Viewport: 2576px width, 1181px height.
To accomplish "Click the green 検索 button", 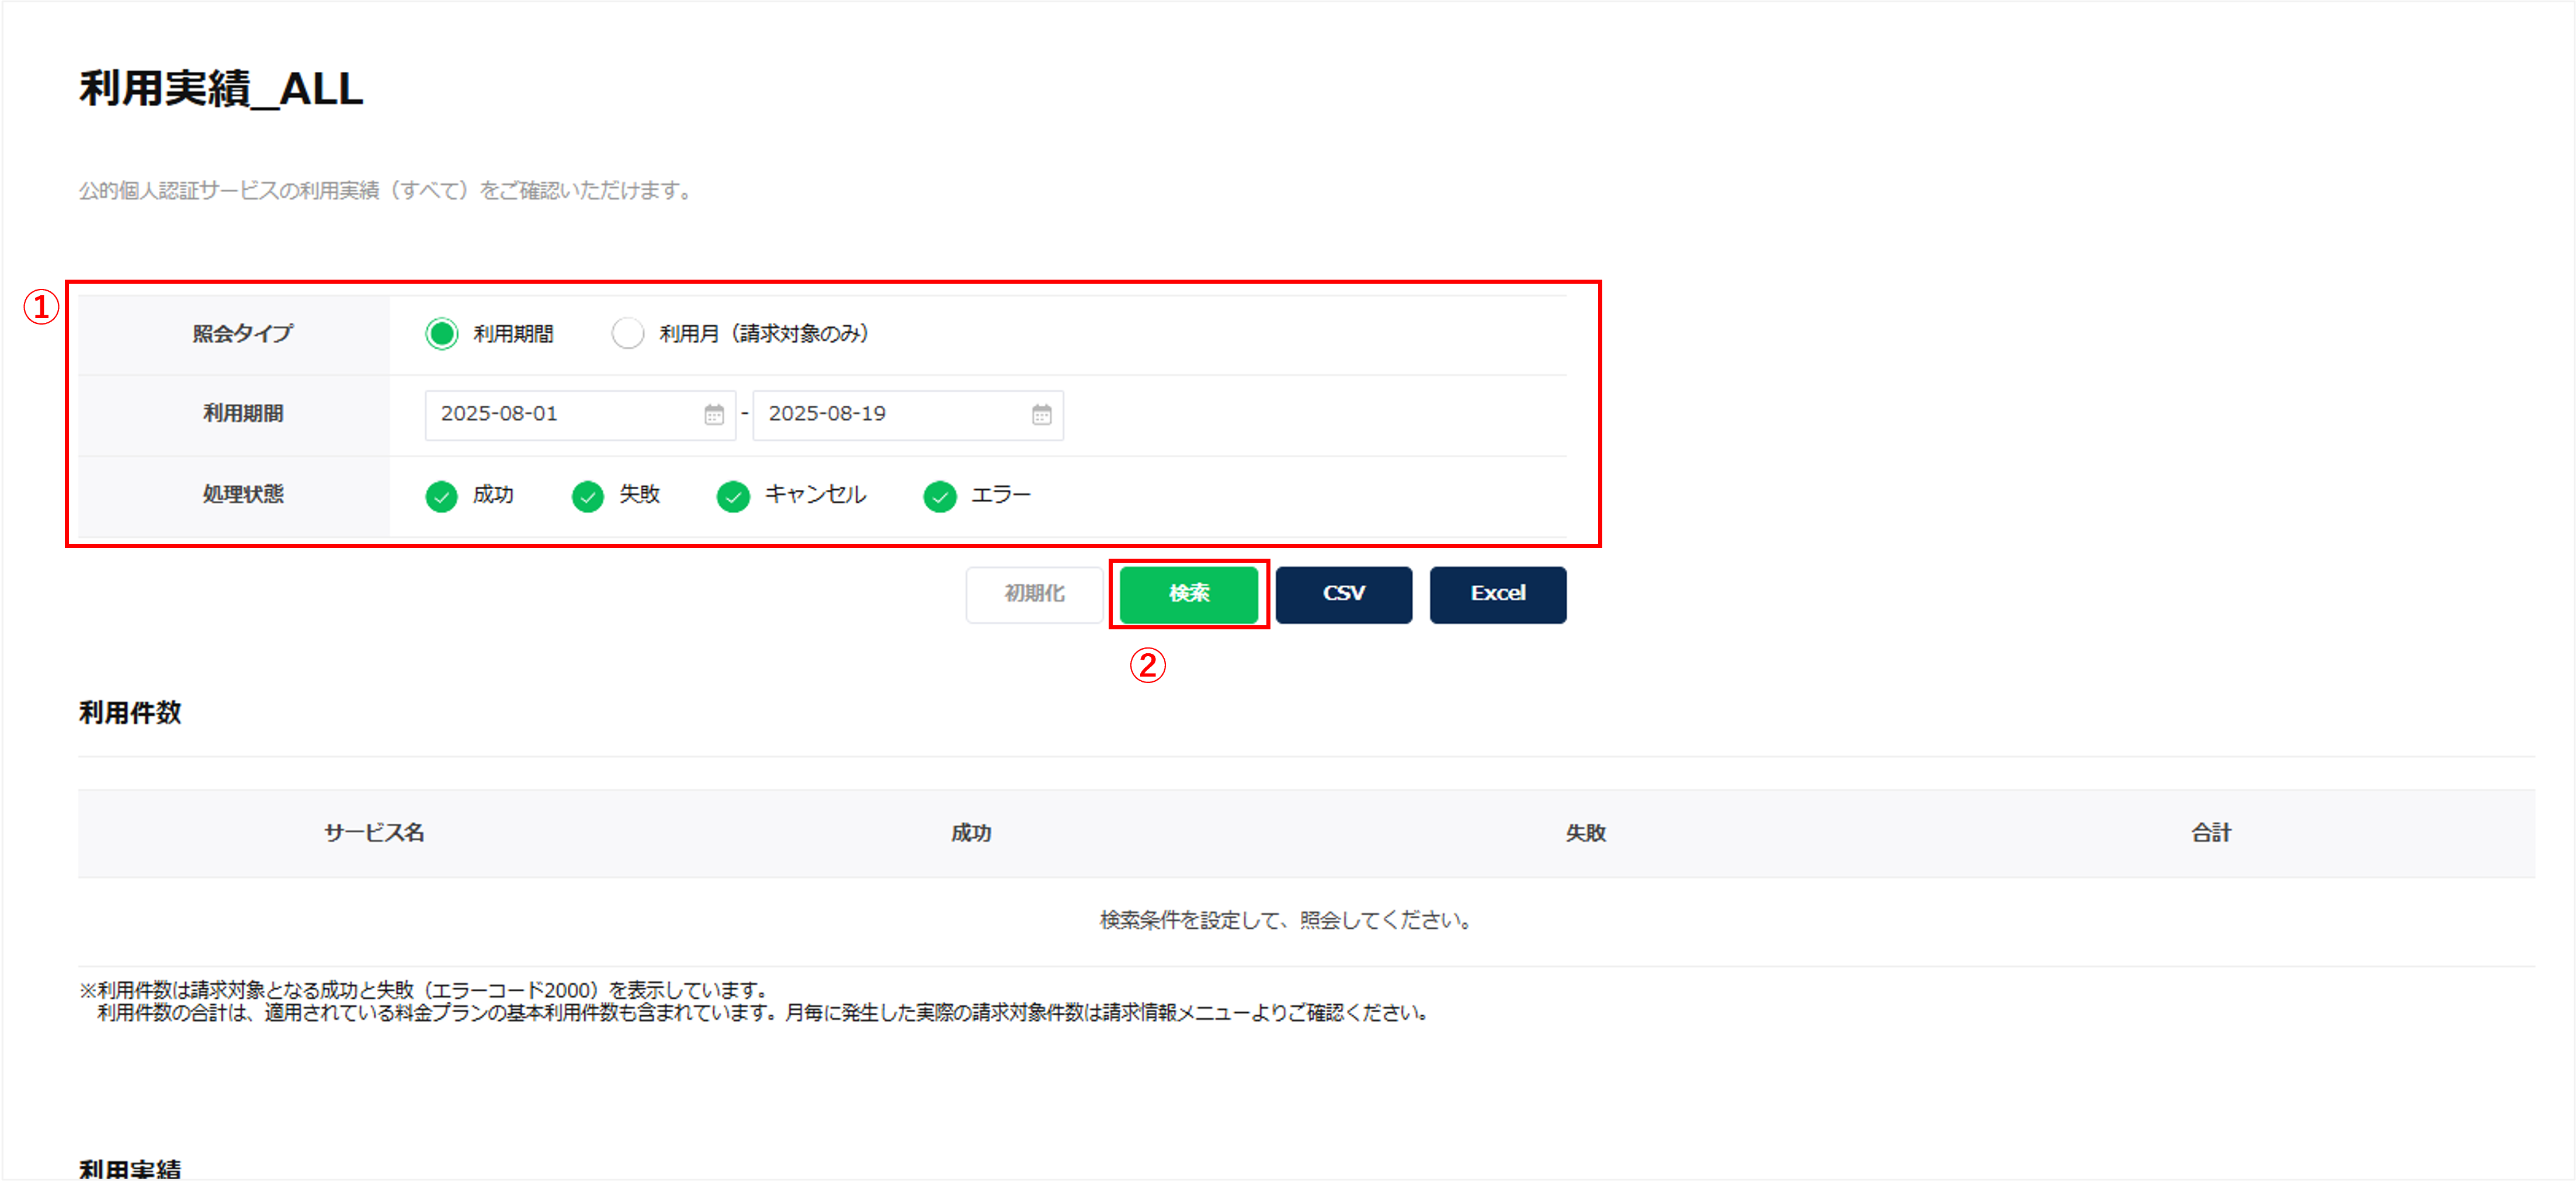I will [x=1188, y=594].
